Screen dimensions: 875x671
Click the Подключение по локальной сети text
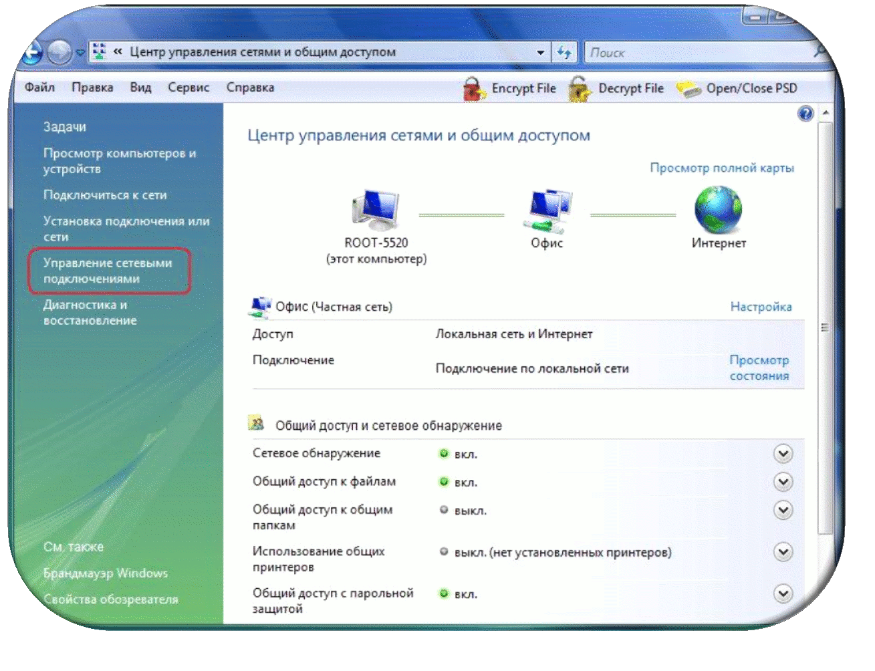tap(532, 368)
